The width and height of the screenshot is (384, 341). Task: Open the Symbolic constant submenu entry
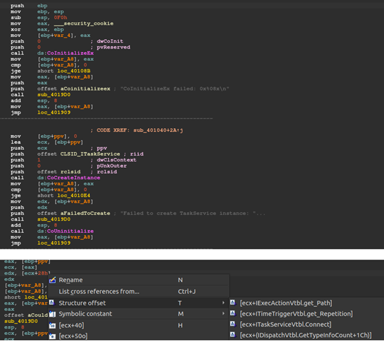click(x=139, y=314)
